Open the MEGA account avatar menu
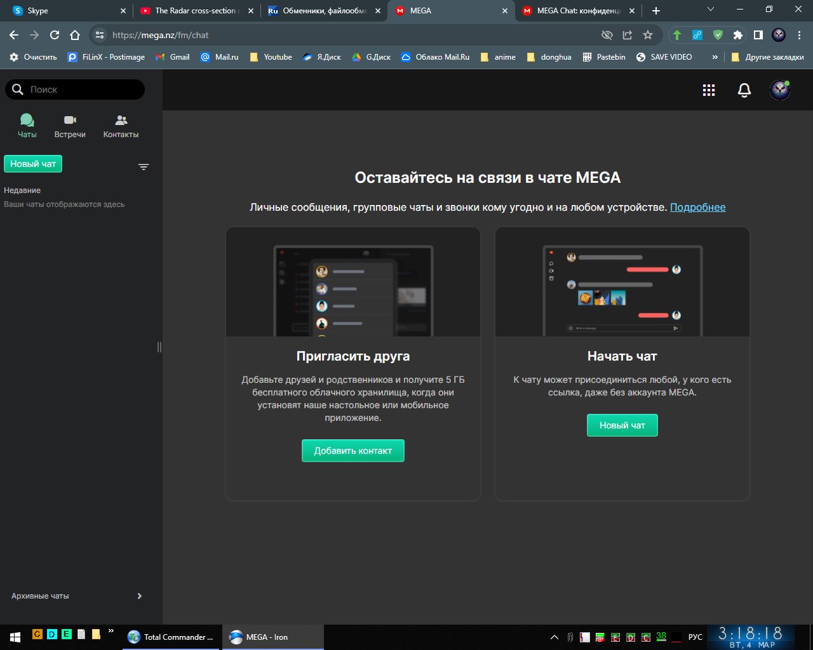Screen dimensions: 813x650 (780, 90)
